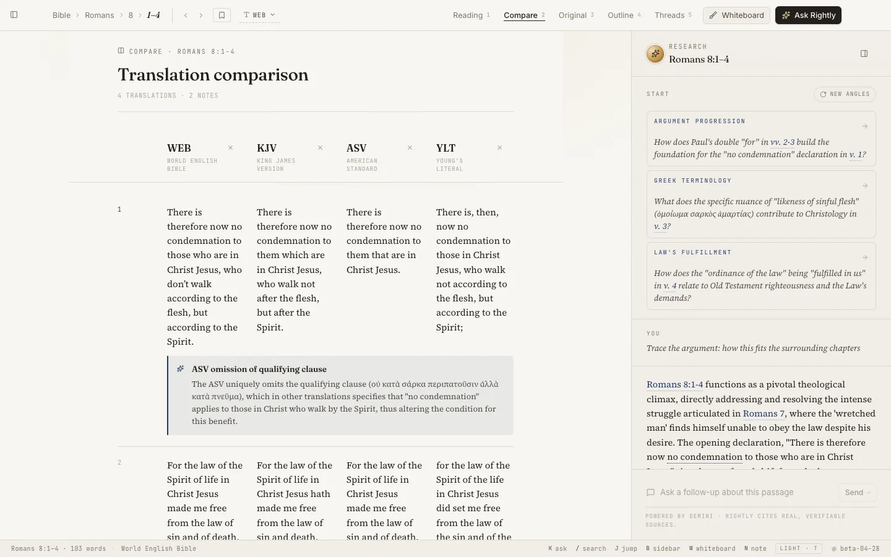The height and width of the screenshot is (557, 891).
Task: Switch to the Reading tab
Action: tap(471, 15)
